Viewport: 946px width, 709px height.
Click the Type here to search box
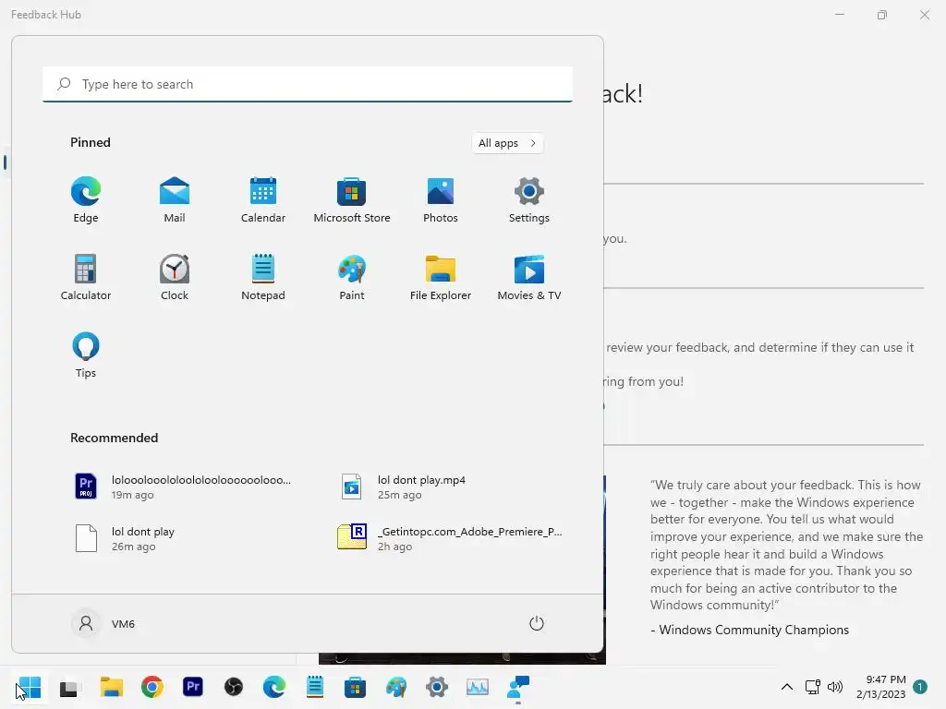(308, 84)
